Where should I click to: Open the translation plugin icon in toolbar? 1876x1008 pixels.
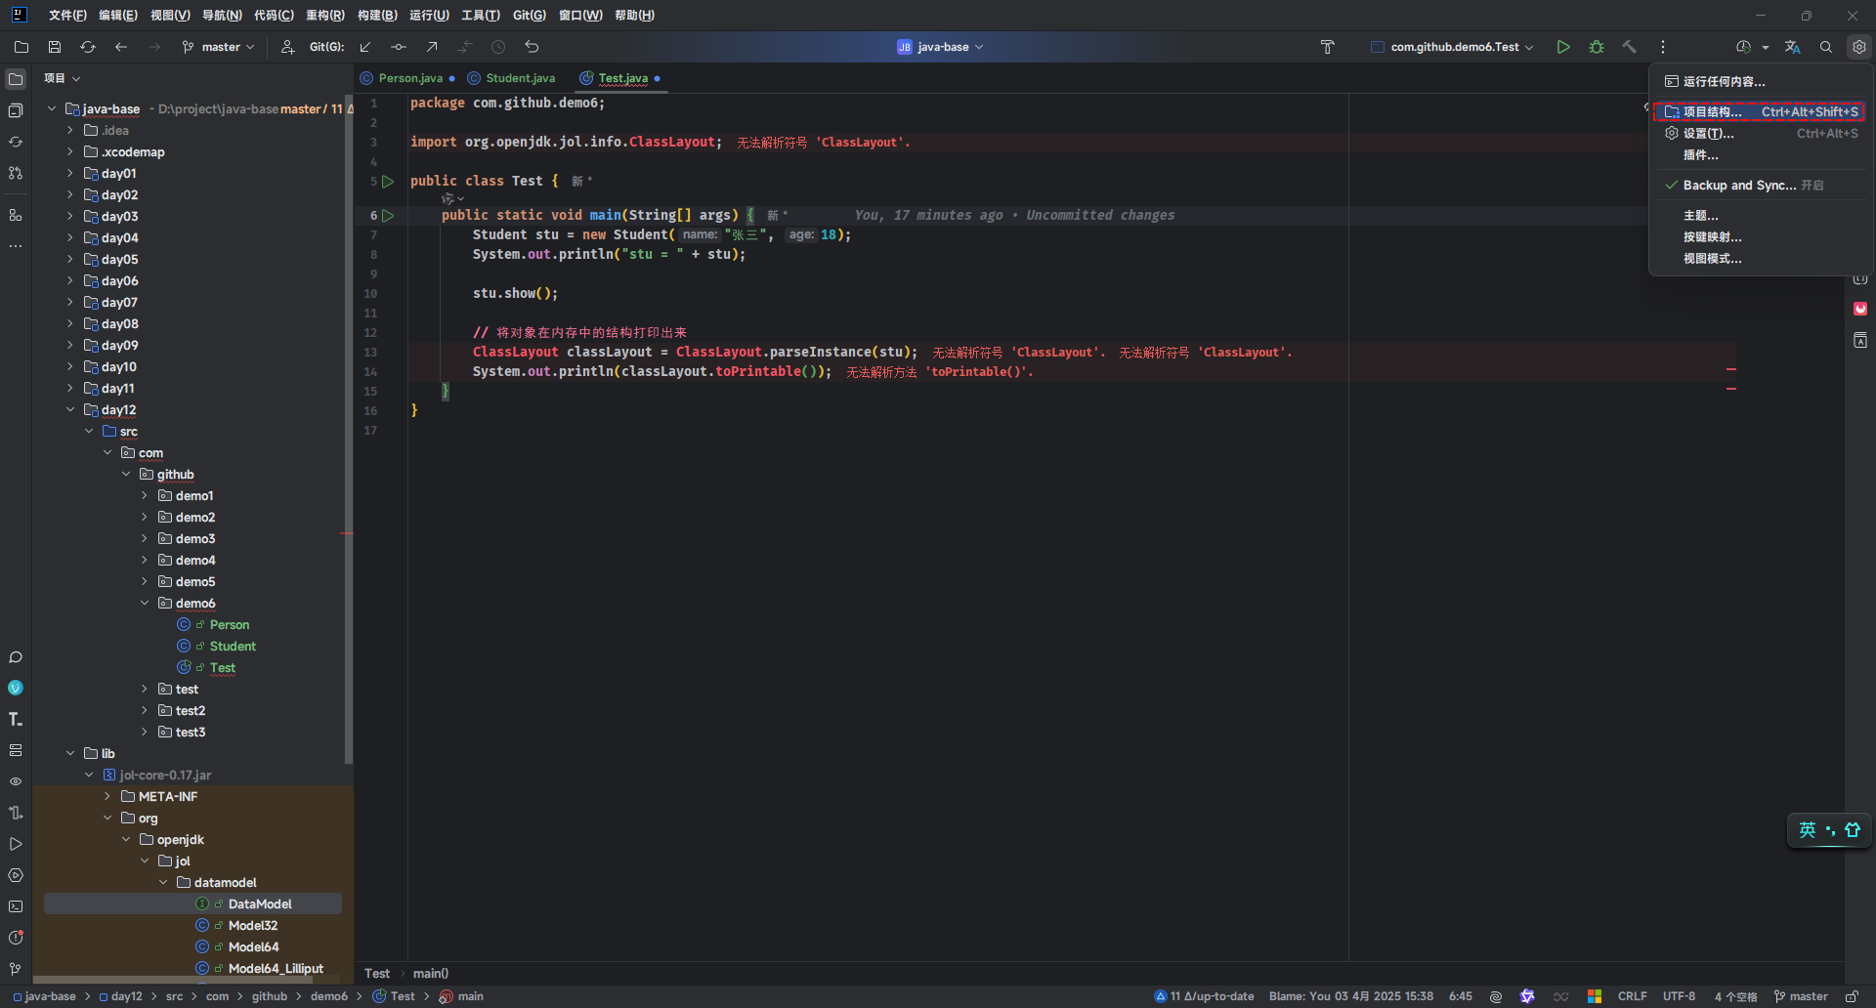point(1792,47)
